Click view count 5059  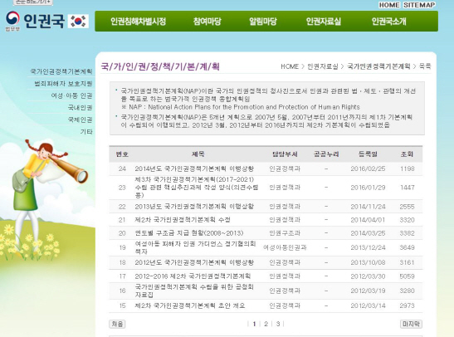pyautogui.click(x=407, y=276)
